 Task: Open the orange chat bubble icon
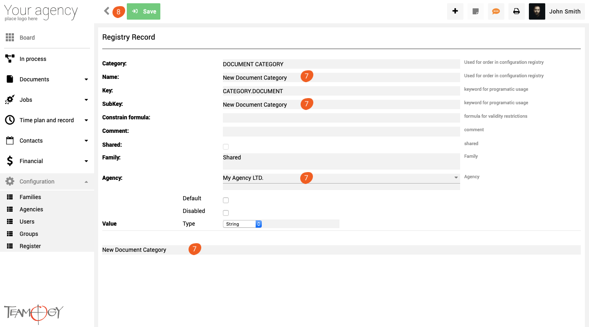coord(496,11)
